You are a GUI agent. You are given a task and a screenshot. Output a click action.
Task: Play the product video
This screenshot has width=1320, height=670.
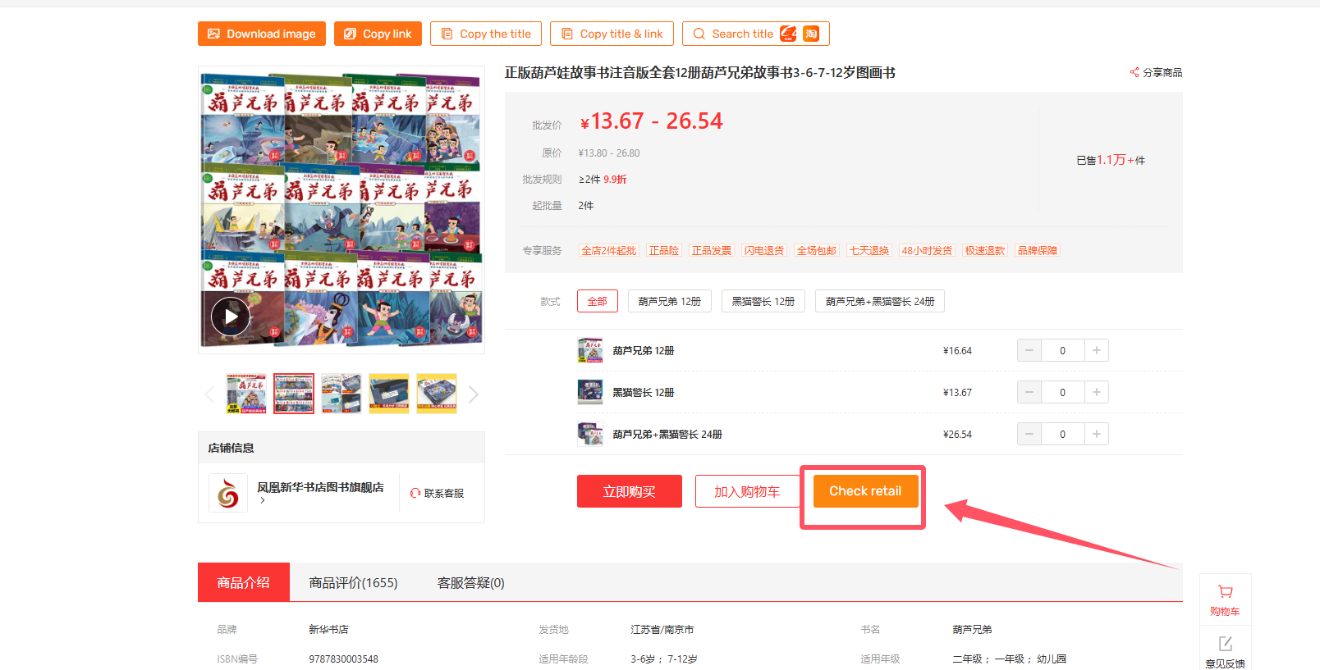point(231,317)
